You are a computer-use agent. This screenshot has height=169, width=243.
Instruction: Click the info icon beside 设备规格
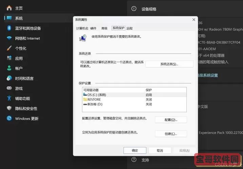coord(134,8)
